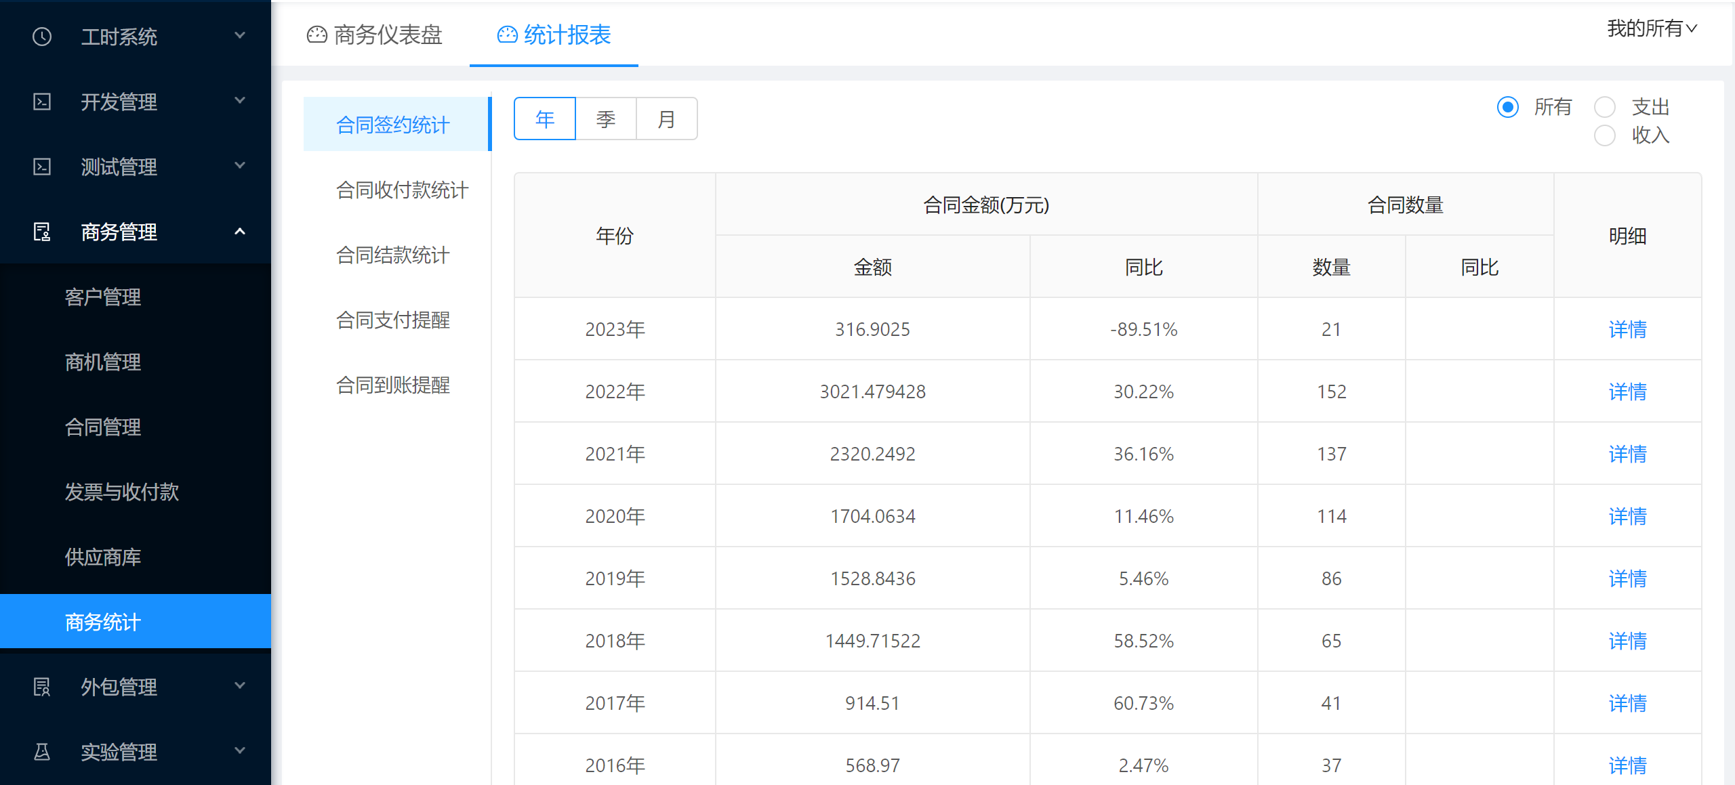The image size is (1735, 785).
Task: Click the 合同金额(万元) column header
Action: pyautogui.click(x=986, y=205)
